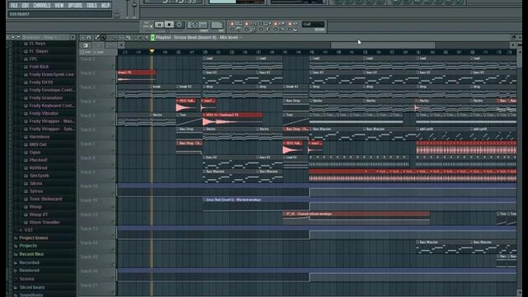Select the Mute tool in playlist toolbar
Viewport: 528px width, 297px height.
click(x=115, y=37)
